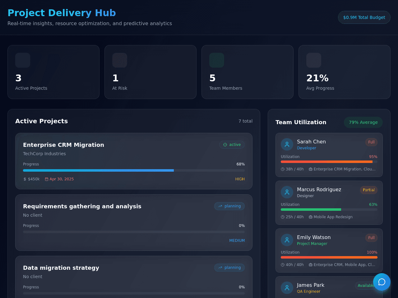Click Emily Watson's Full status badge
The image size is (398, 298).
point(371,238)
